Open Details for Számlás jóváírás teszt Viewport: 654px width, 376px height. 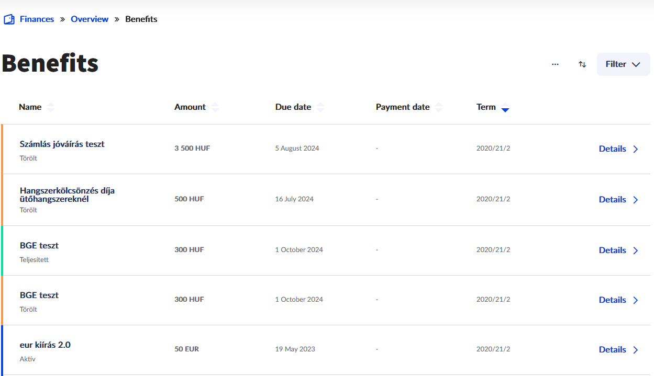(613, 149)
